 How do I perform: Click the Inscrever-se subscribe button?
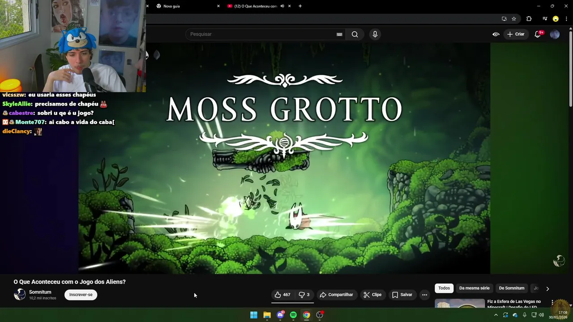pos(81,295)
